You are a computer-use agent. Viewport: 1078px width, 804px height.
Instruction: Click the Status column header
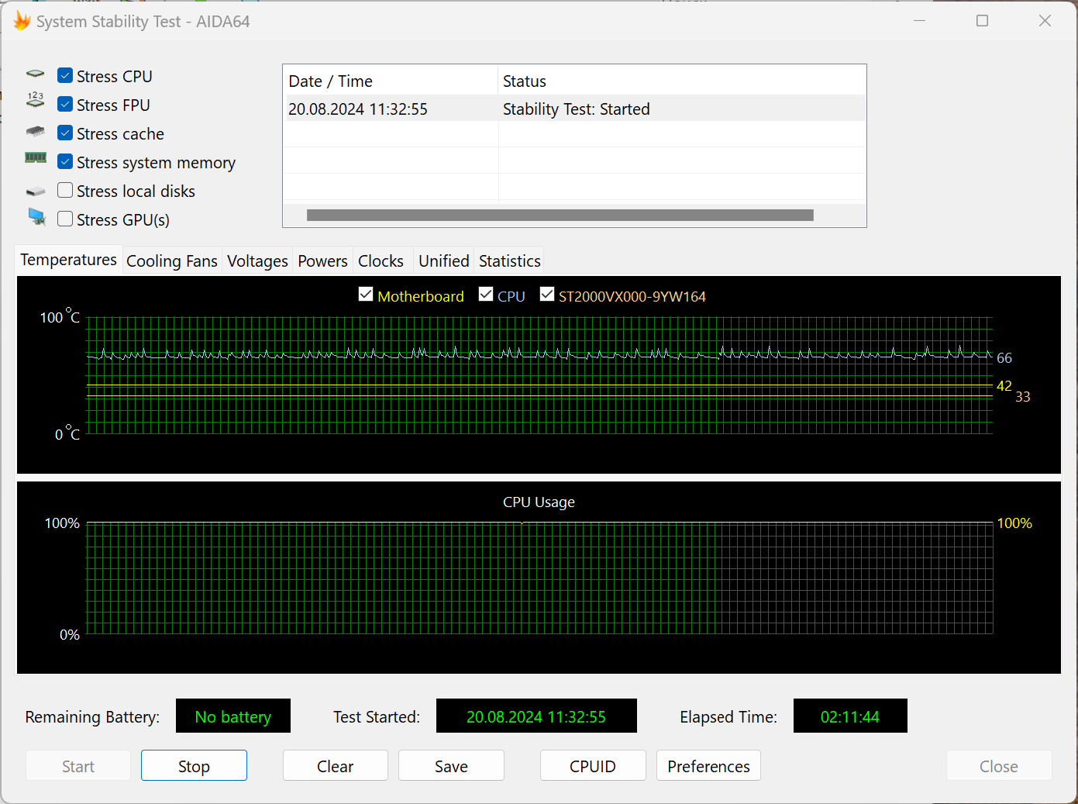(x=681, y=81)
